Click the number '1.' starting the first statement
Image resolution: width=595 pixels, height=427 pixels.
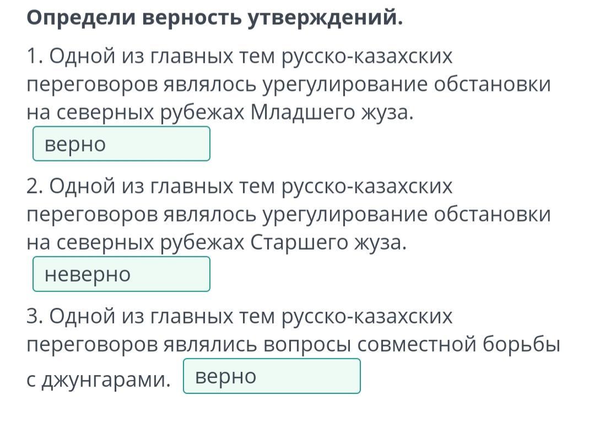click(34, 57)
